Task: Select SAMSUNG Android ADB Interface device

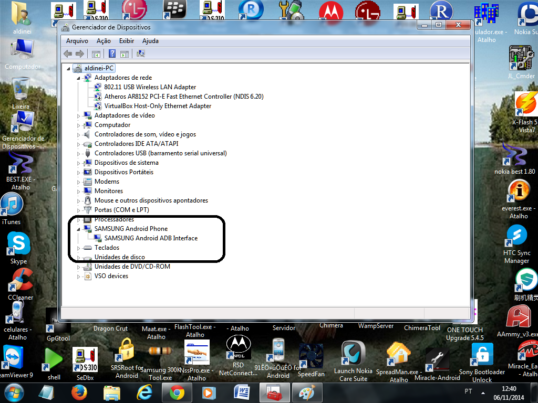Action: [151, 238]
